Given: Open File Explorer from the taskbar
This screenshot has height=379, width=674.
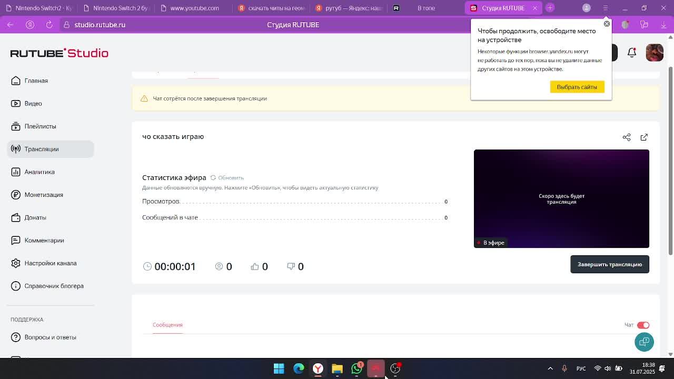Looking at the screenshot, I should coord(338,368).
